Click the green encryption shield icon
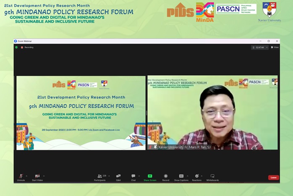The height and width of the screenshot is (196, 293). [x=16, y=47]
